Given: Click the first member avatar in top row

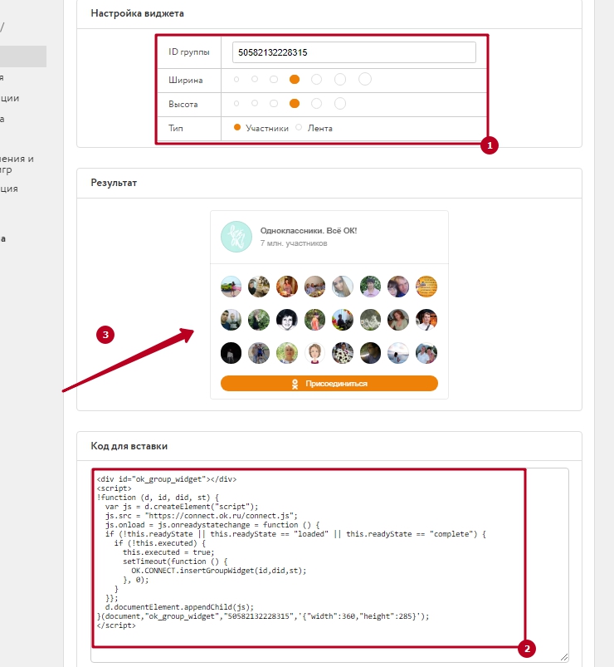Looking at the screenshot, I should point(231,287).
